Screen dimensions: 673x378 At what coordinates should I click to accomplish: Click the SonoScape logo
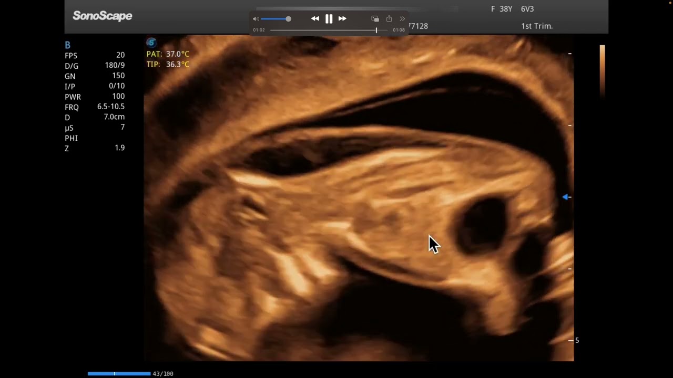tap(103, 16)
